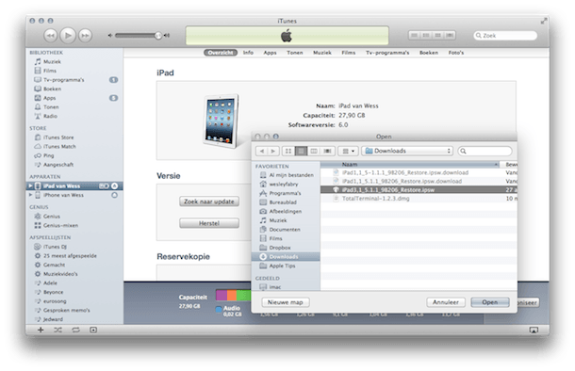Show the artwork viewer panel
Screen dimensions: 575x371
pyautogui.click(x=93, y=330)
